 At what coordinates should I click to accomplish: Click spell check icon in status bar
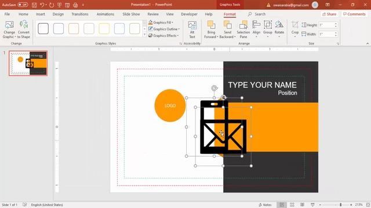(x=24, y=205)
